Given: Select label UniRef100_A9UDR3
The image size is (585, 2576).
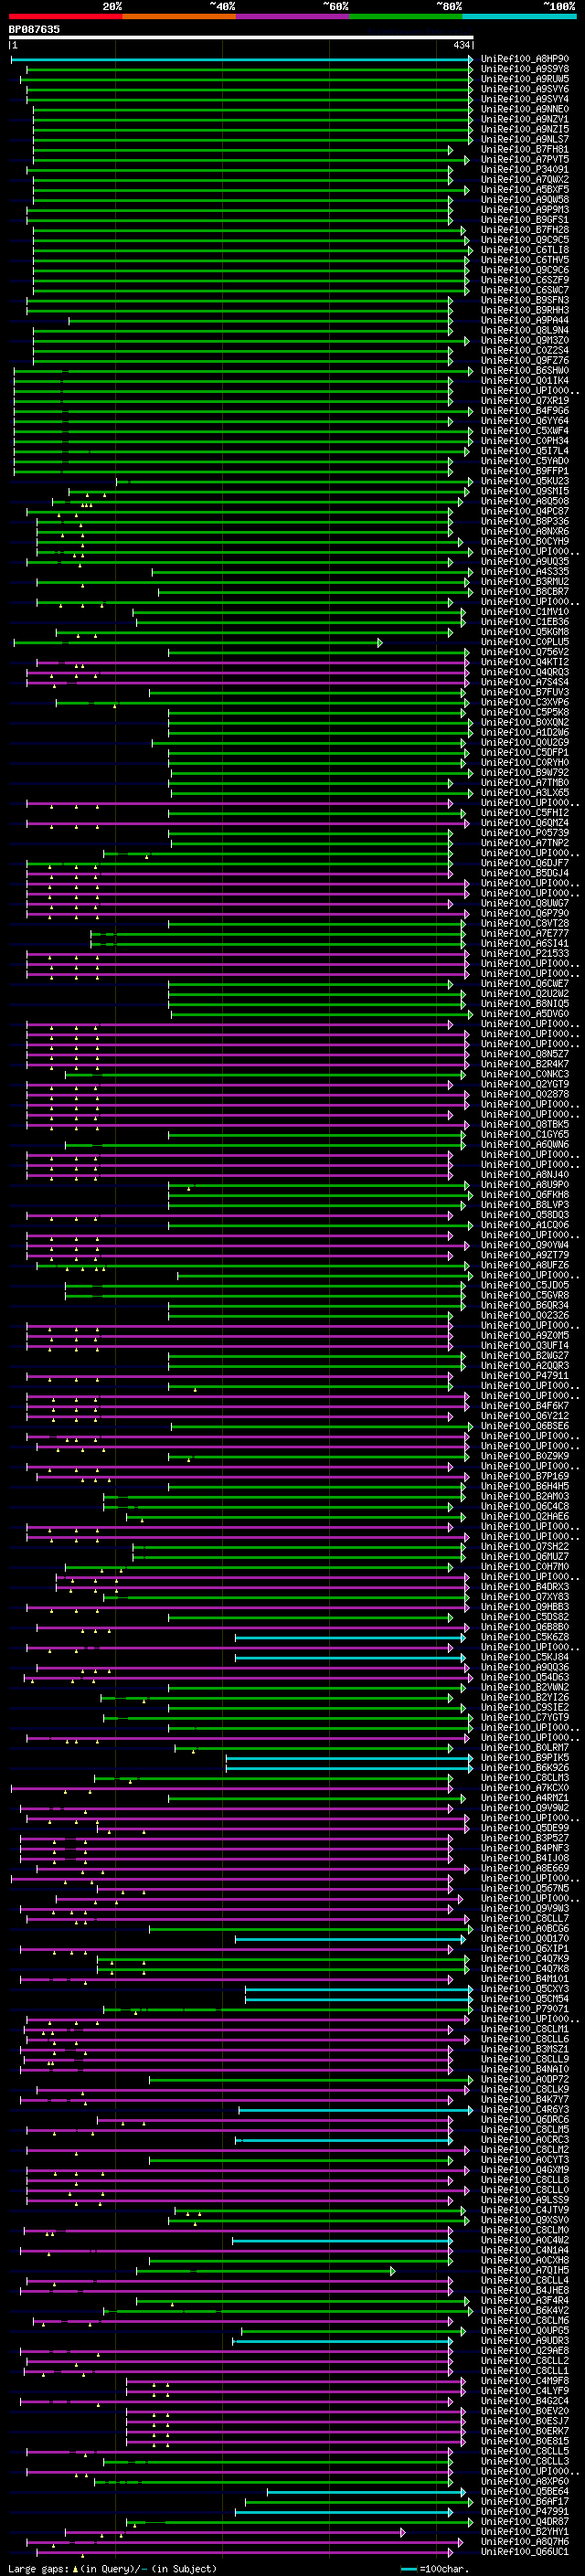Looking at the screenshot, I should [x=525, y=2340].
